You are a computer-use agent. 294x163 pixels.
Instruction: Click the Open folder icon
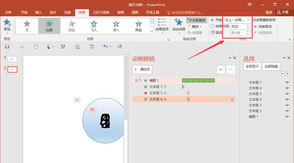click(x=21, y=47)
